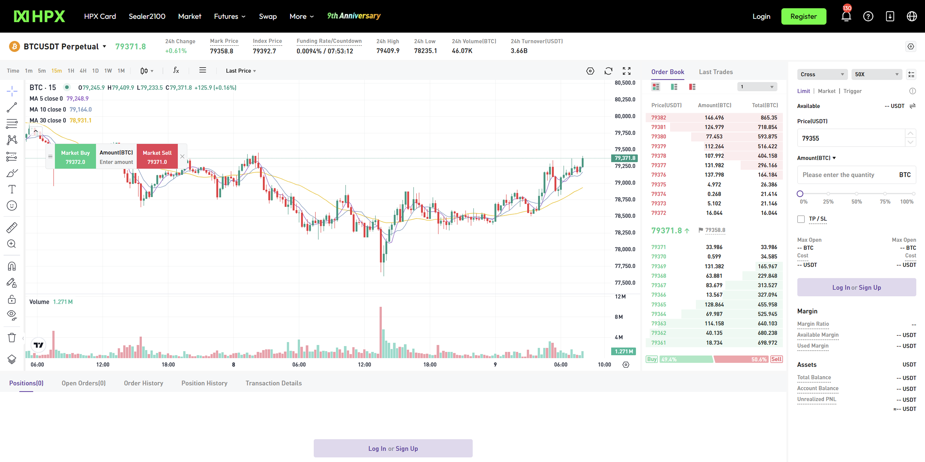Toggle magnet mode for drawings
Screen dimensions: 925x462
coord(12,266)
